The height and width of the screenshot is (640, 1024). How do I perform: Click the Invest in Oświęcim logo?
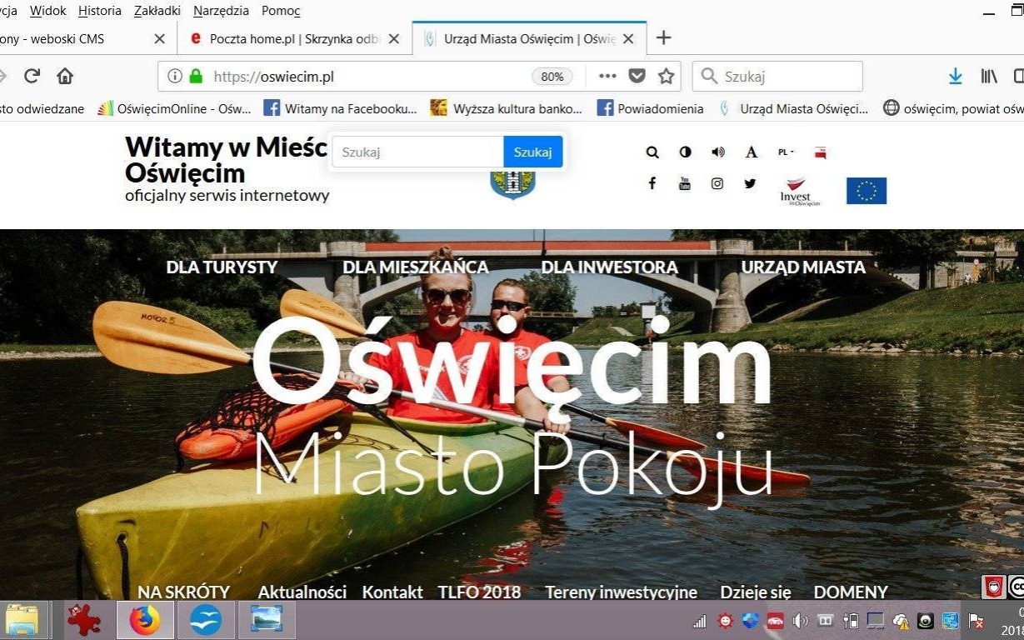pyautogui.click(x=797, y=190)
